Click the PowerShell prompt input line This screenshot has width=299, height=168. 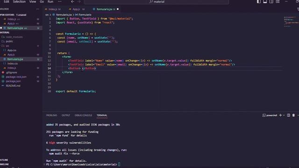click(83, 164)
